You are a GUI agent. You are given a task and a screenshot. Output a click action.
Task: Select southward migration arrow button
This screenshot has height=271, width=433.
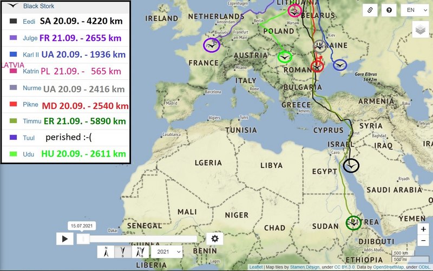click(x=123, y=252)
